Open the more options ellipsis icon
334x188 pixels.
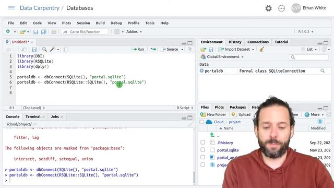[x=281, y=8]
